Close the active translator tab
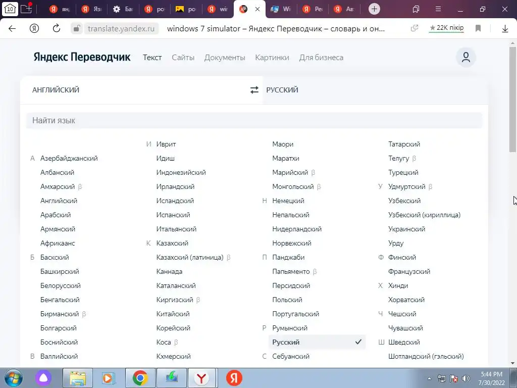Screen dimensions: 517x388 click(x=257, y=9)
